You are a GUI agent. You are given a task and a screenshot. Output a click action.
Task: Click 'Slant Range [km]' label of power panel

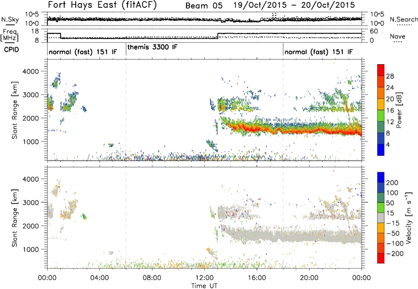pos(15,110)
